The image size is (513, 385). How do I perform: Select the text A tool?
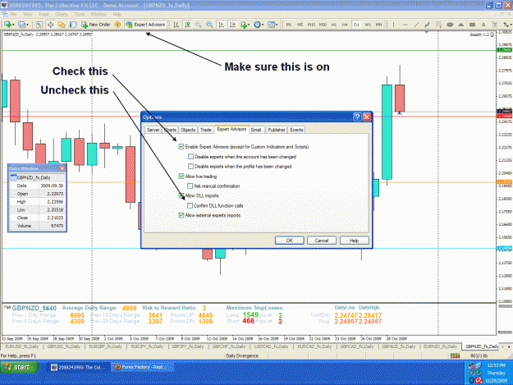tap(483, 25)
